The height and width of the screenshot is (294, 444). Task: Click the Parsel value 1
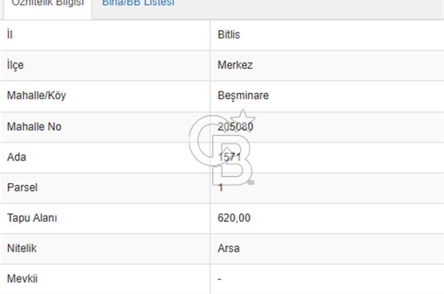point(221,188)
